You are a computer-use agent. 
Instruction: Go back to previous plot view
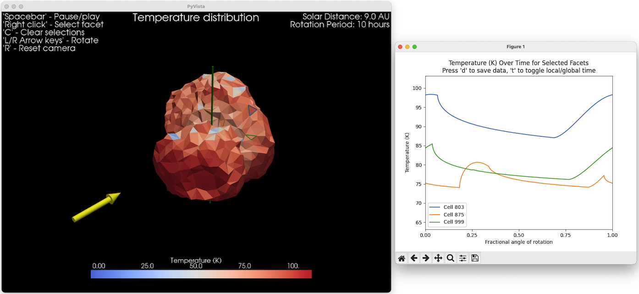point(414,258)
